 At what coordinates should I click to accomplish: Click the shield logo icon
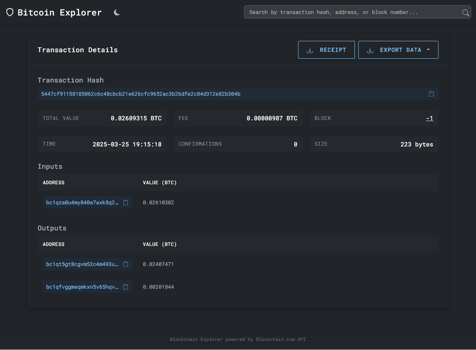10,12
